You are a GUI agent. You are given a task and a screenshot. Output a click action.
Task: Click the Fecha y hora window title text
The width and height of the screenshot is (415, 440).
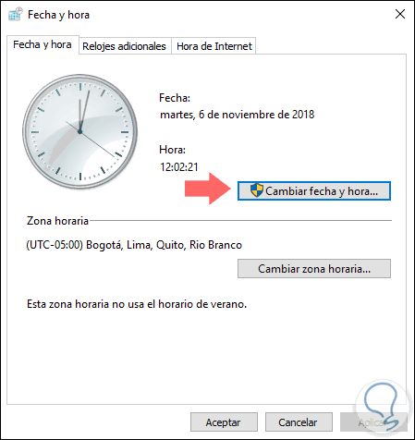(x=58, y=15)
